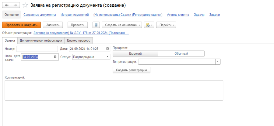
Task: Set priority to Высокий
Action: point(135,53)
